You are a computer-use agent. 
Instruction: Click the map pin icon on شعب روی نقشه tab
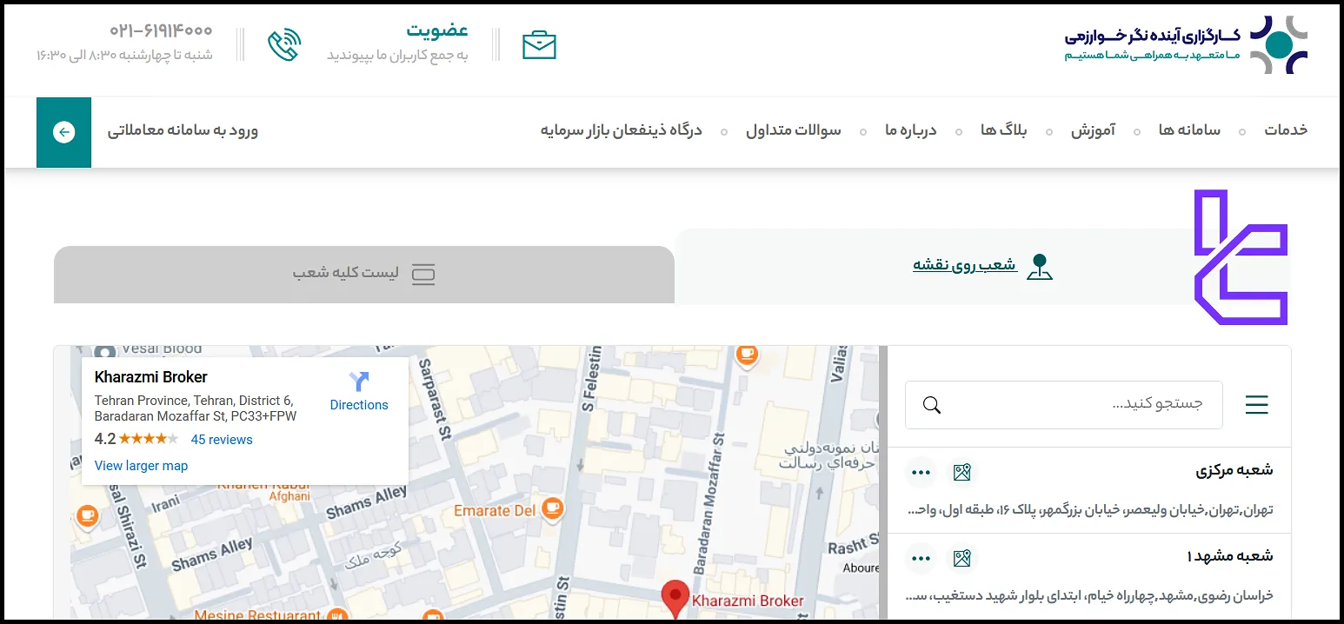1040,268
